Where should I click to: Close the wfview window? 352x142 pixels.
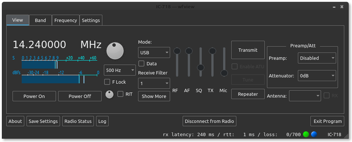342,7
